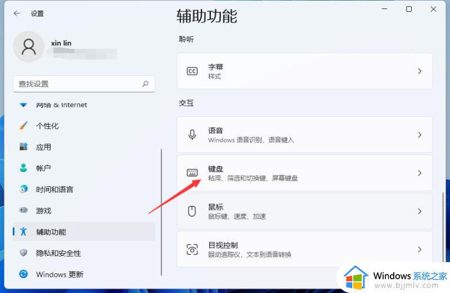The width and height of the screenshot is (450, 293).
Task: Open the 游戏 section
Action: (x=84, y=210)
